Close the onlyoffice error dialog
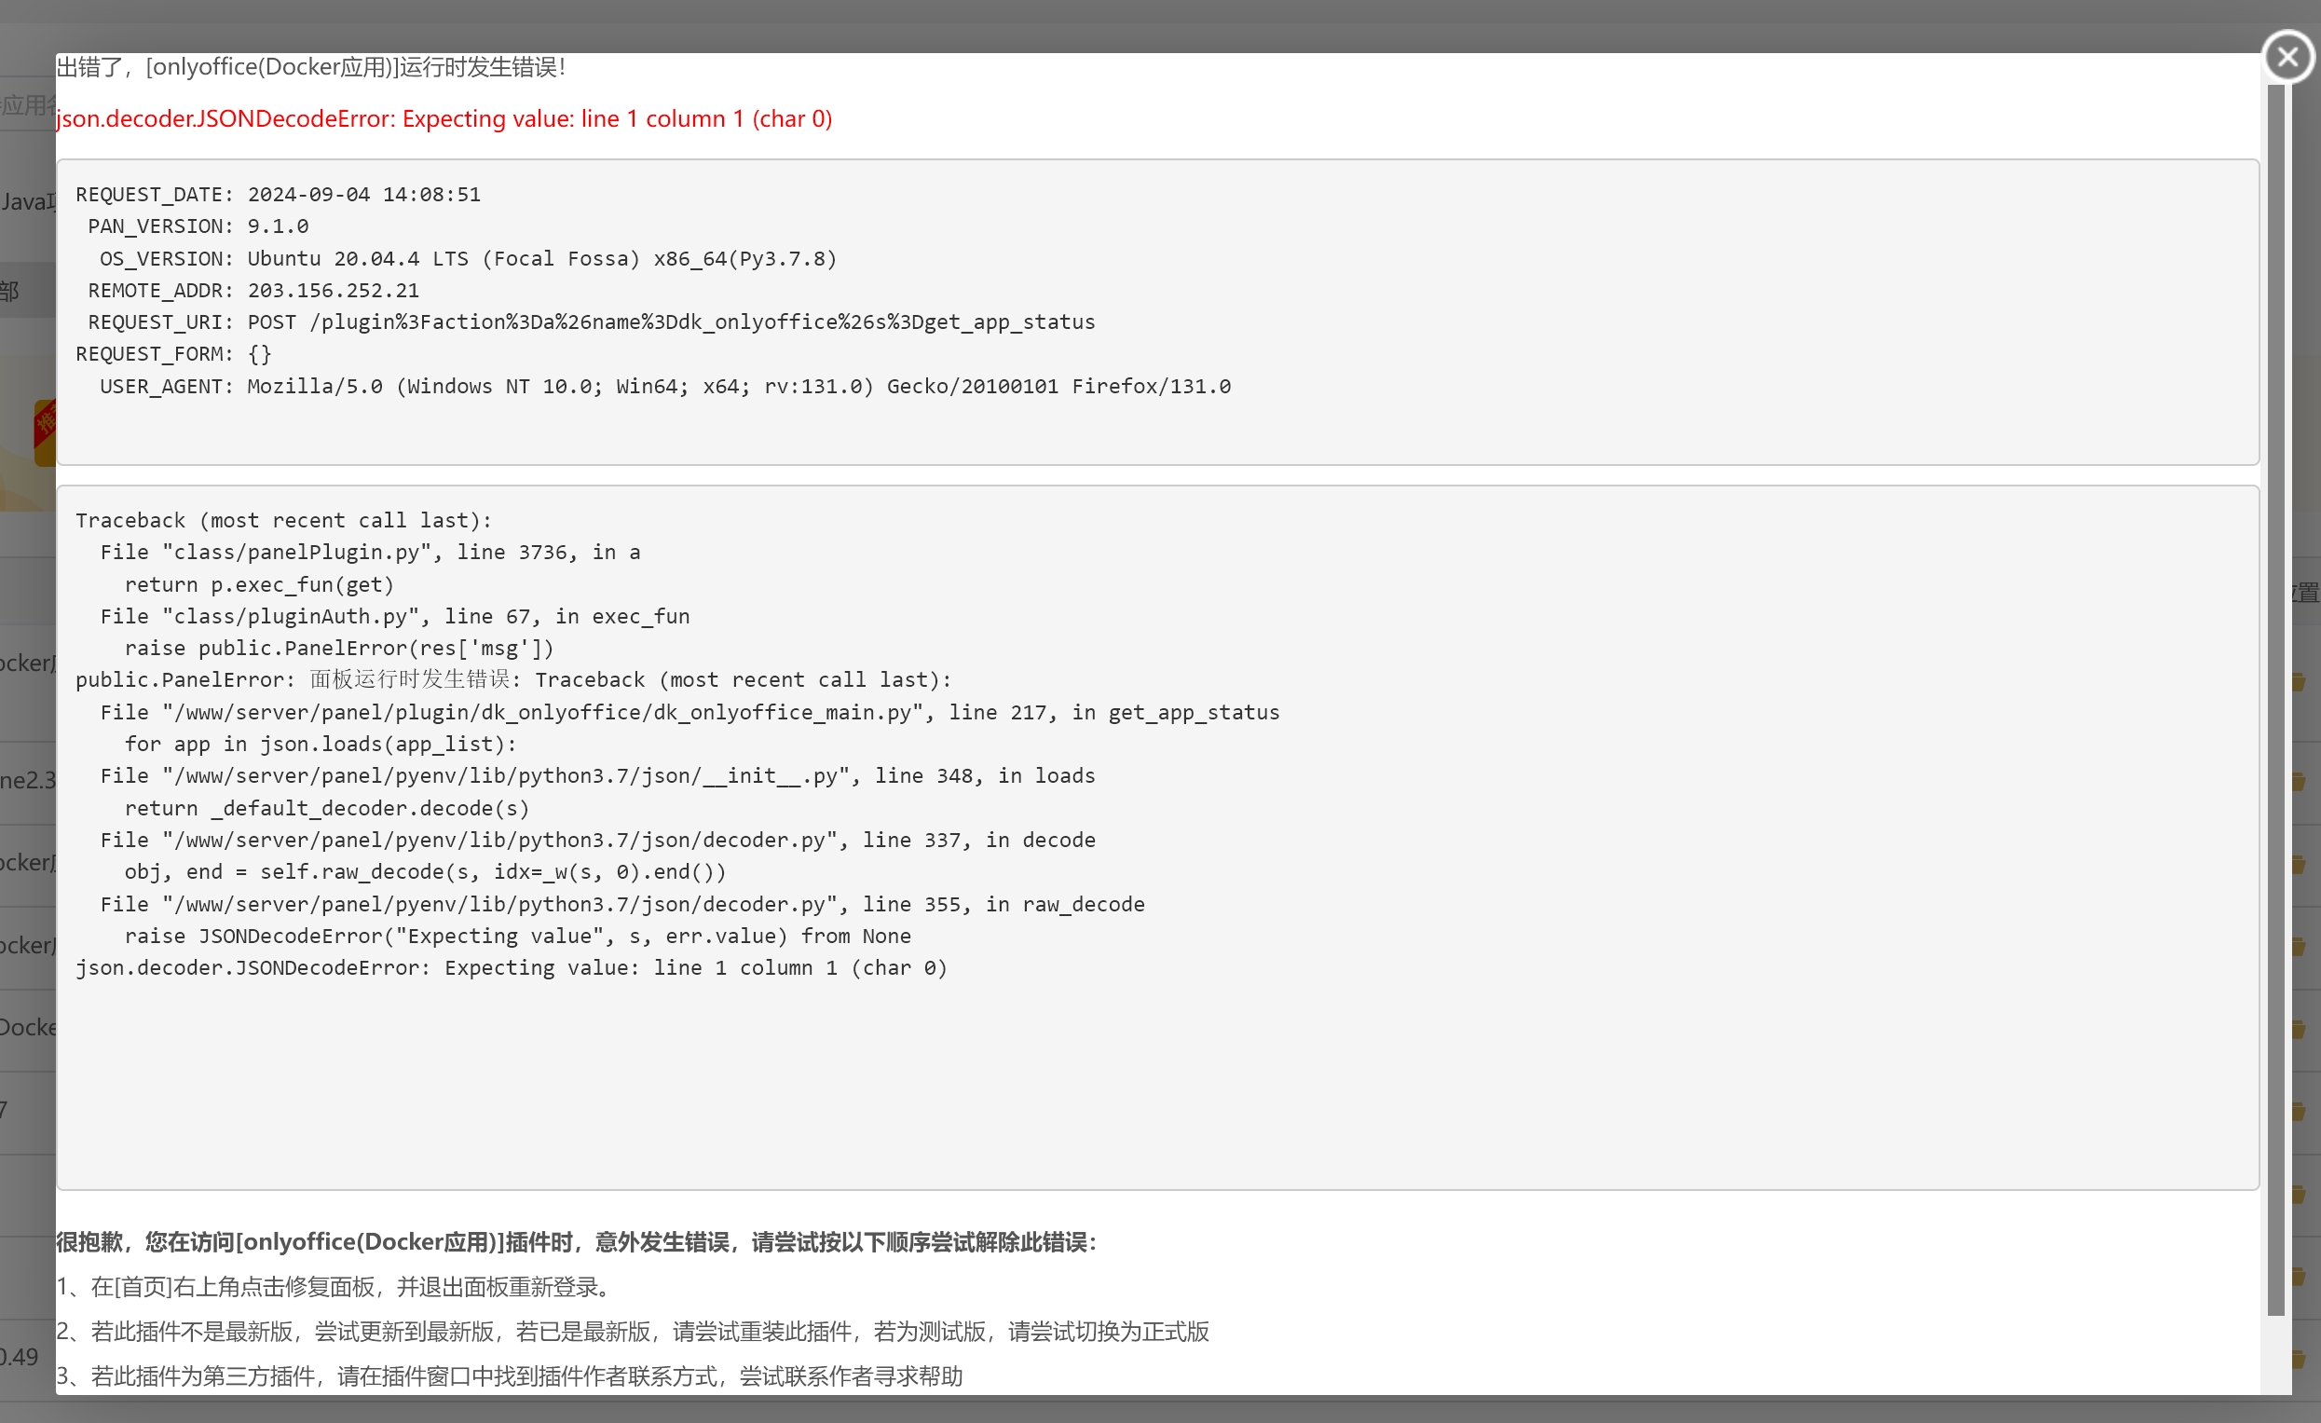Image resolution: width=2321 pixels, height=1423 pixels. pyautogui.click(x=2287, y=57)
